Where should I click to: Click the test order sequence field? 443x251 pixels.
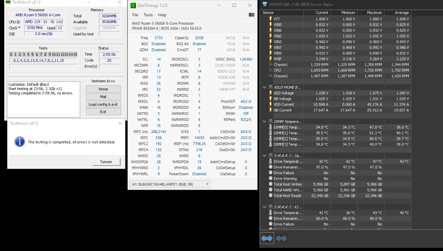pyautogui.click(x=43, y=61)
